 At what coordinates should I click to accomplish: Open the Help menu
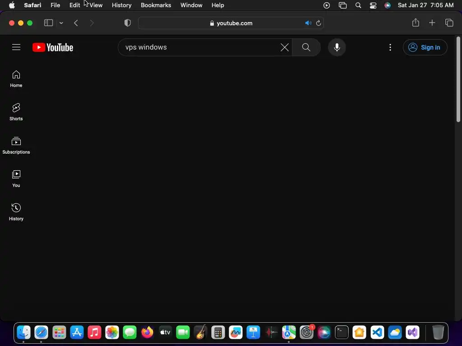pyautogui.click(x=218, y=5)
